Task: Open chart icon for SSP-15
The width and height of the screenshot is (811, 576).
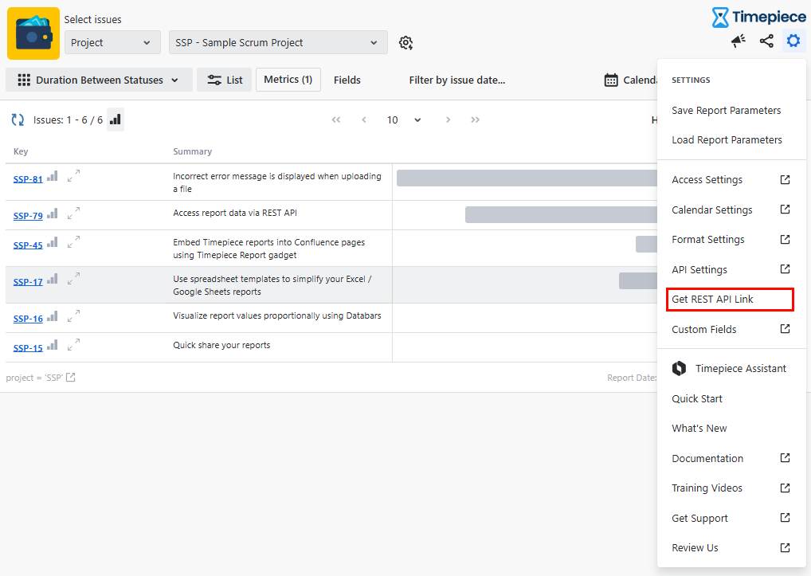Action: 53,346
